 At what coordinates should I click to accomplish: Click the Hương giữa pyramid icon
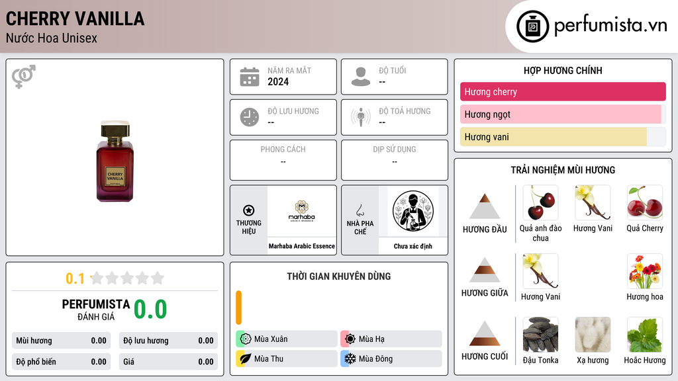[485, 270]
